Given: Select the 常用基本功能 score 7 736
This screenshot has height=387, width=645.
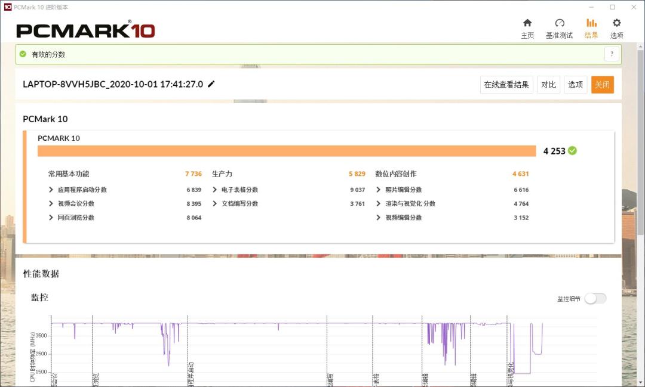Looking at the screenshot, I should click(193, 174).
